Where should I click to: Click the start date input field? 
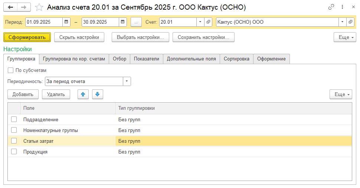(43, 22)
